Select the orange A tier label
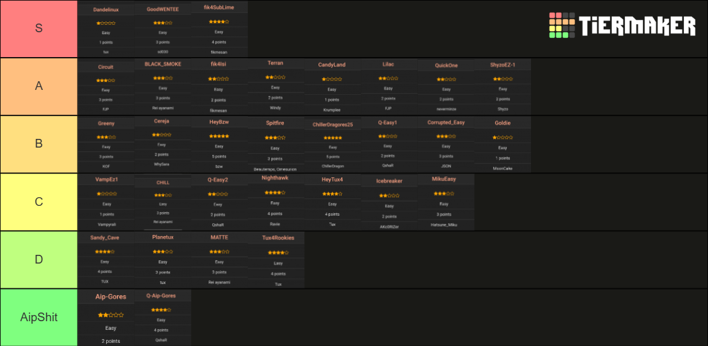Image resolution: width=708 pixels, height=346 pixels. coord(39,87)
